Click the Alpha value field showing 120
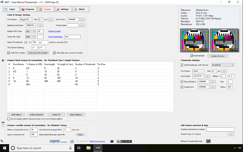Screen dimensions: 243x152 230,87
